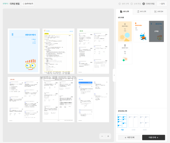Open the yellow-highlighted second page preview
Screen dimensions: 170x143
point(58,51)
